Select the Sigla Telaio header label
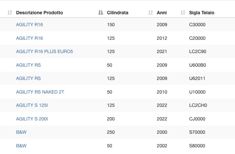 pos(201,13)
